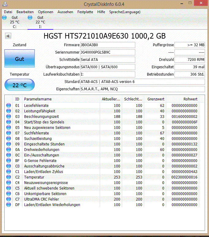Click status orb for Neuzuweisungsereignisse row
The height and width of the screenshot is (237, 209).
click(x=9, y=182)
